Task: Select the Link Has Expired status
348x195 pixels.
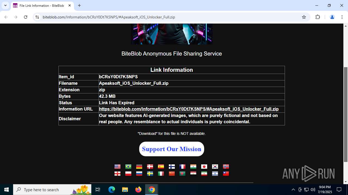Action: 117,103
